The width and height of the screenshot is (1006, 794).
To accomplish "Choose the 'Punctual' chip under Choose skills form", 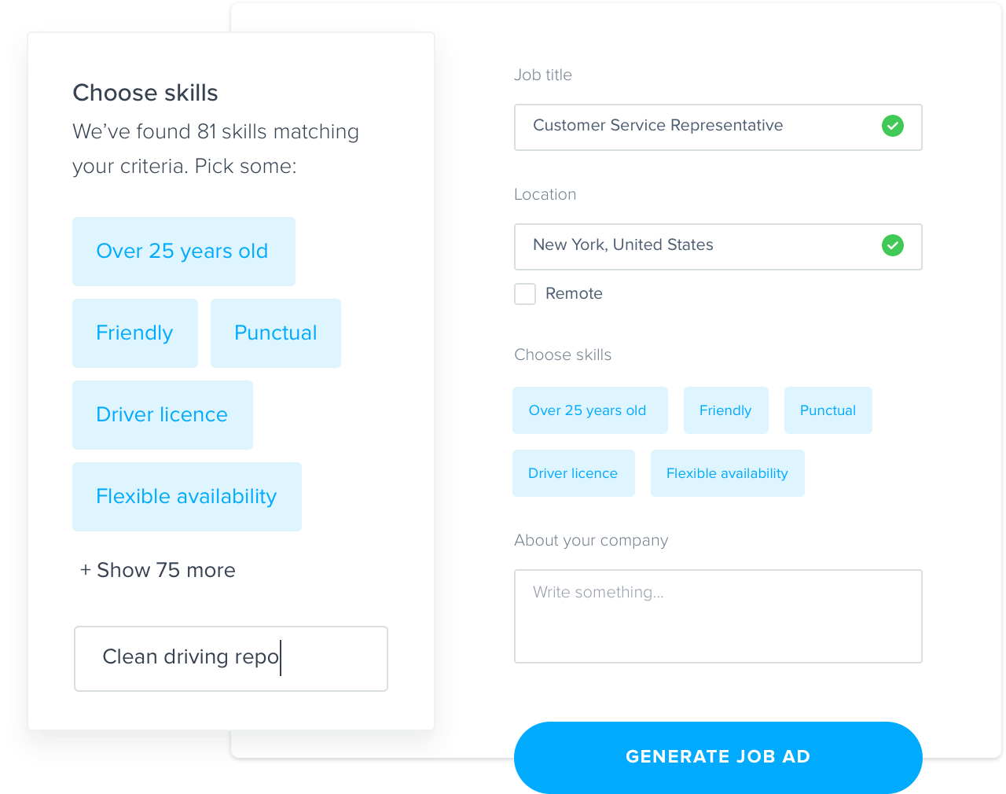I will (828, 410).
